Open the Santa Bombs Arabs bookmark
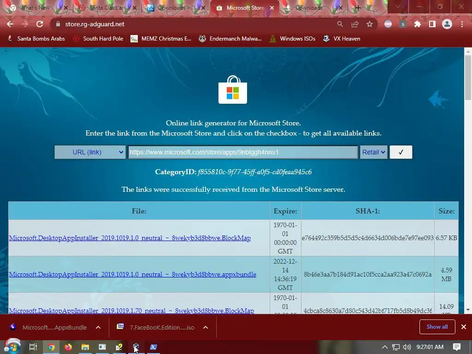 [36, 39]
